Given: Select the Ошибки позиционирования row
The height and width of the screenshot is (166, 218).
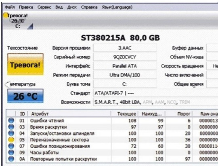Looking at the screenshot, I should point(112,146).
